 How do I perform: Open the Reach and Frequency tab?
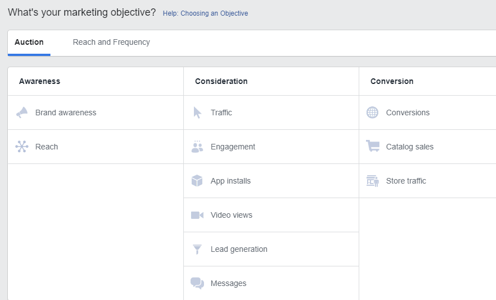(x=112, y=42)
